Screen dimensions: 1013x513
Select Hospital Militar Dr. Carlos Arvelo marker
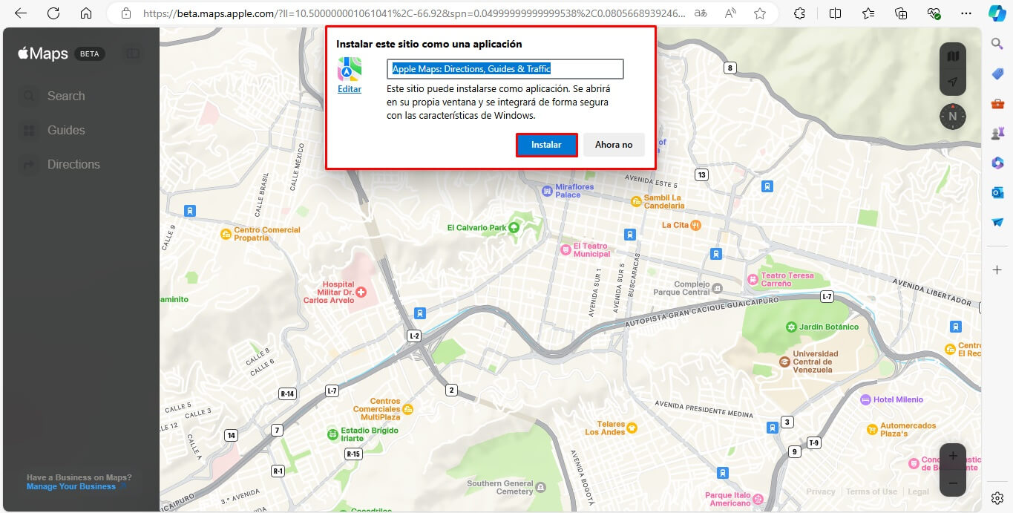pos(361,292)
